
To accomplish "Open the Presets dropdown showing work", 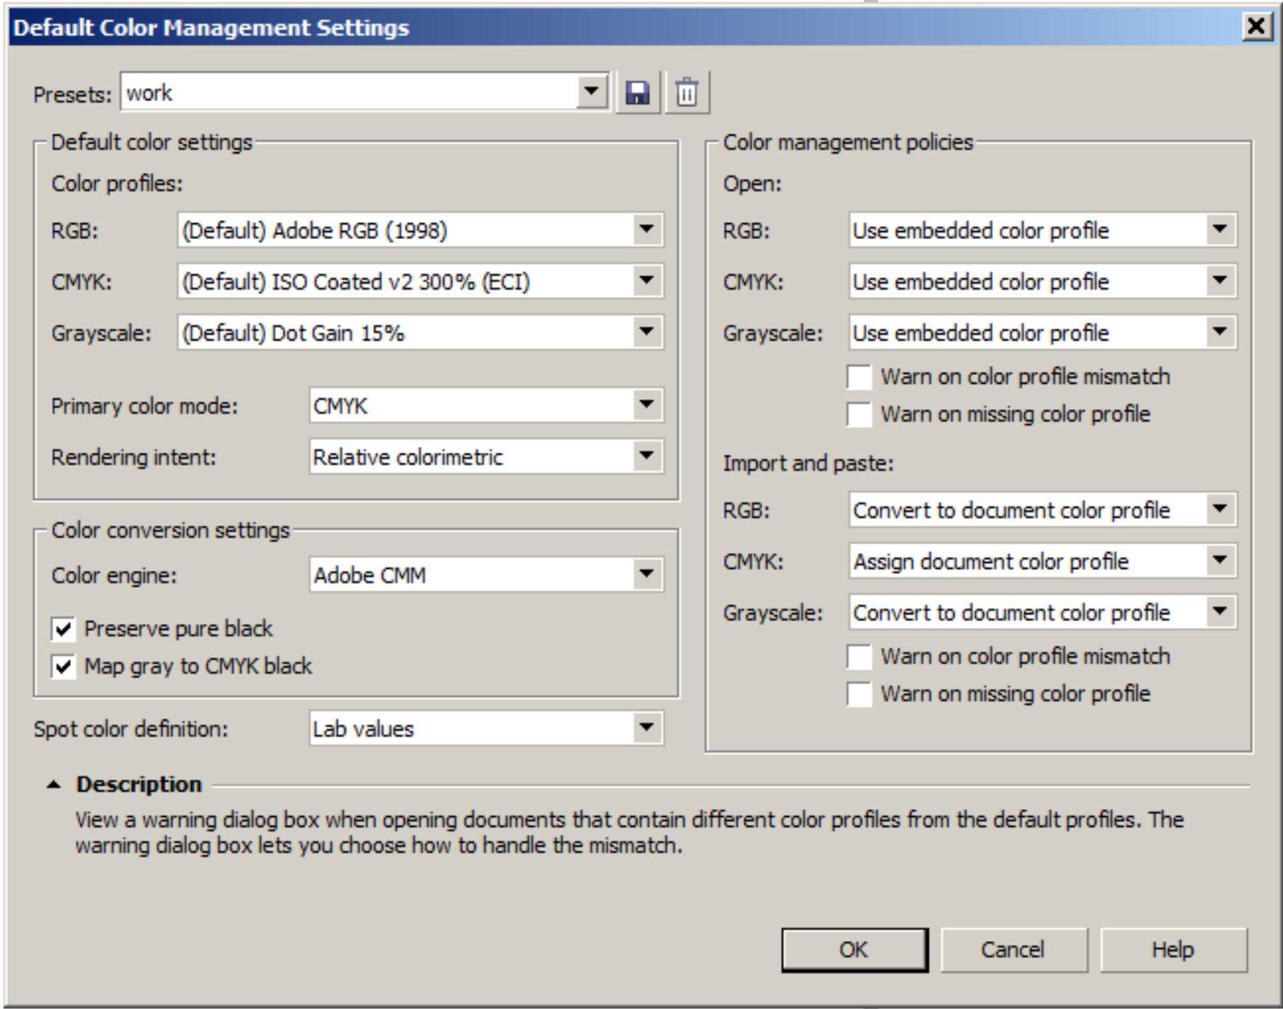I will pos(591,92).
